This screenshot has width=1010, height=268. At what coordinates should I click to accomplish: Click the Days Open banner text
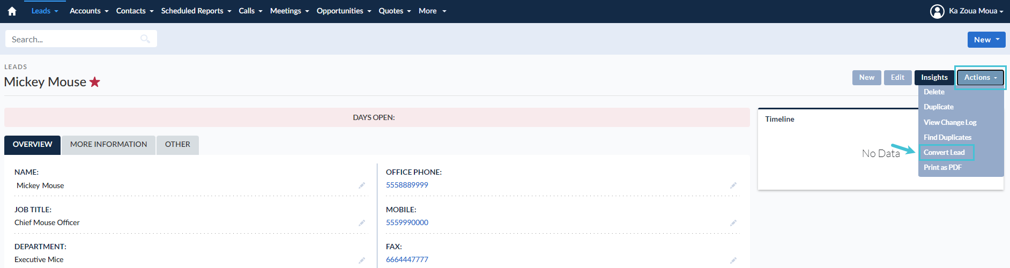(x=374, y=117)
